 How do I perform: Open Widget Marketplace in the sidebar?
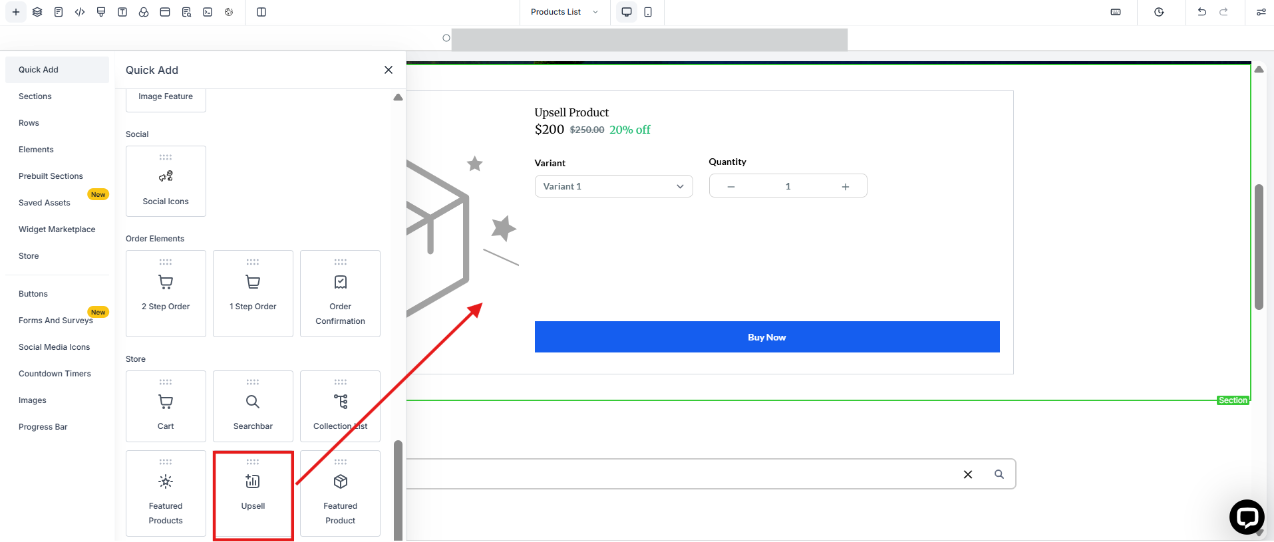(57, 229)
